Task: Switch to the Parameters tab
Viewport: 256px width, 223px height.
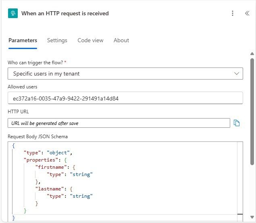Action: pyautogui.click(x=23, y=40)
